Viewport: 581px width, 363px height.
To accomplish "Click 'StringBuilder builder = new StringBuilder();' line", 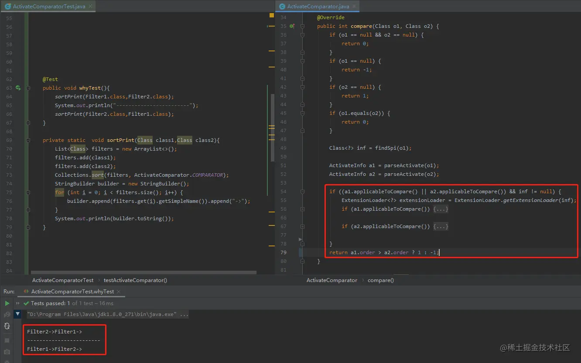I will tap(122, 184).
